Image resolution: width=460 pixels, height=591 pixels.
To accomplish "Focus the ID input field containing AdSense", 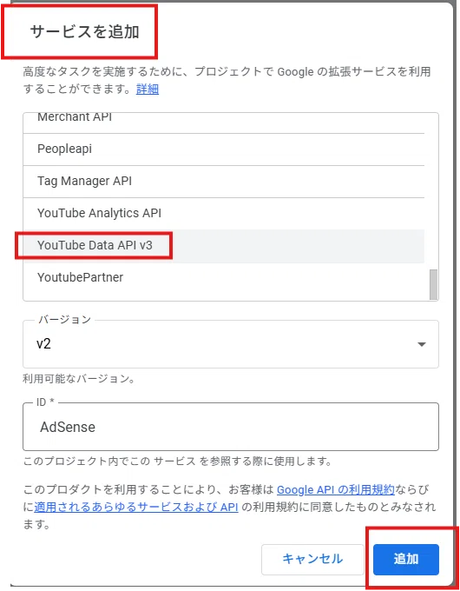I will click(231, 427).
